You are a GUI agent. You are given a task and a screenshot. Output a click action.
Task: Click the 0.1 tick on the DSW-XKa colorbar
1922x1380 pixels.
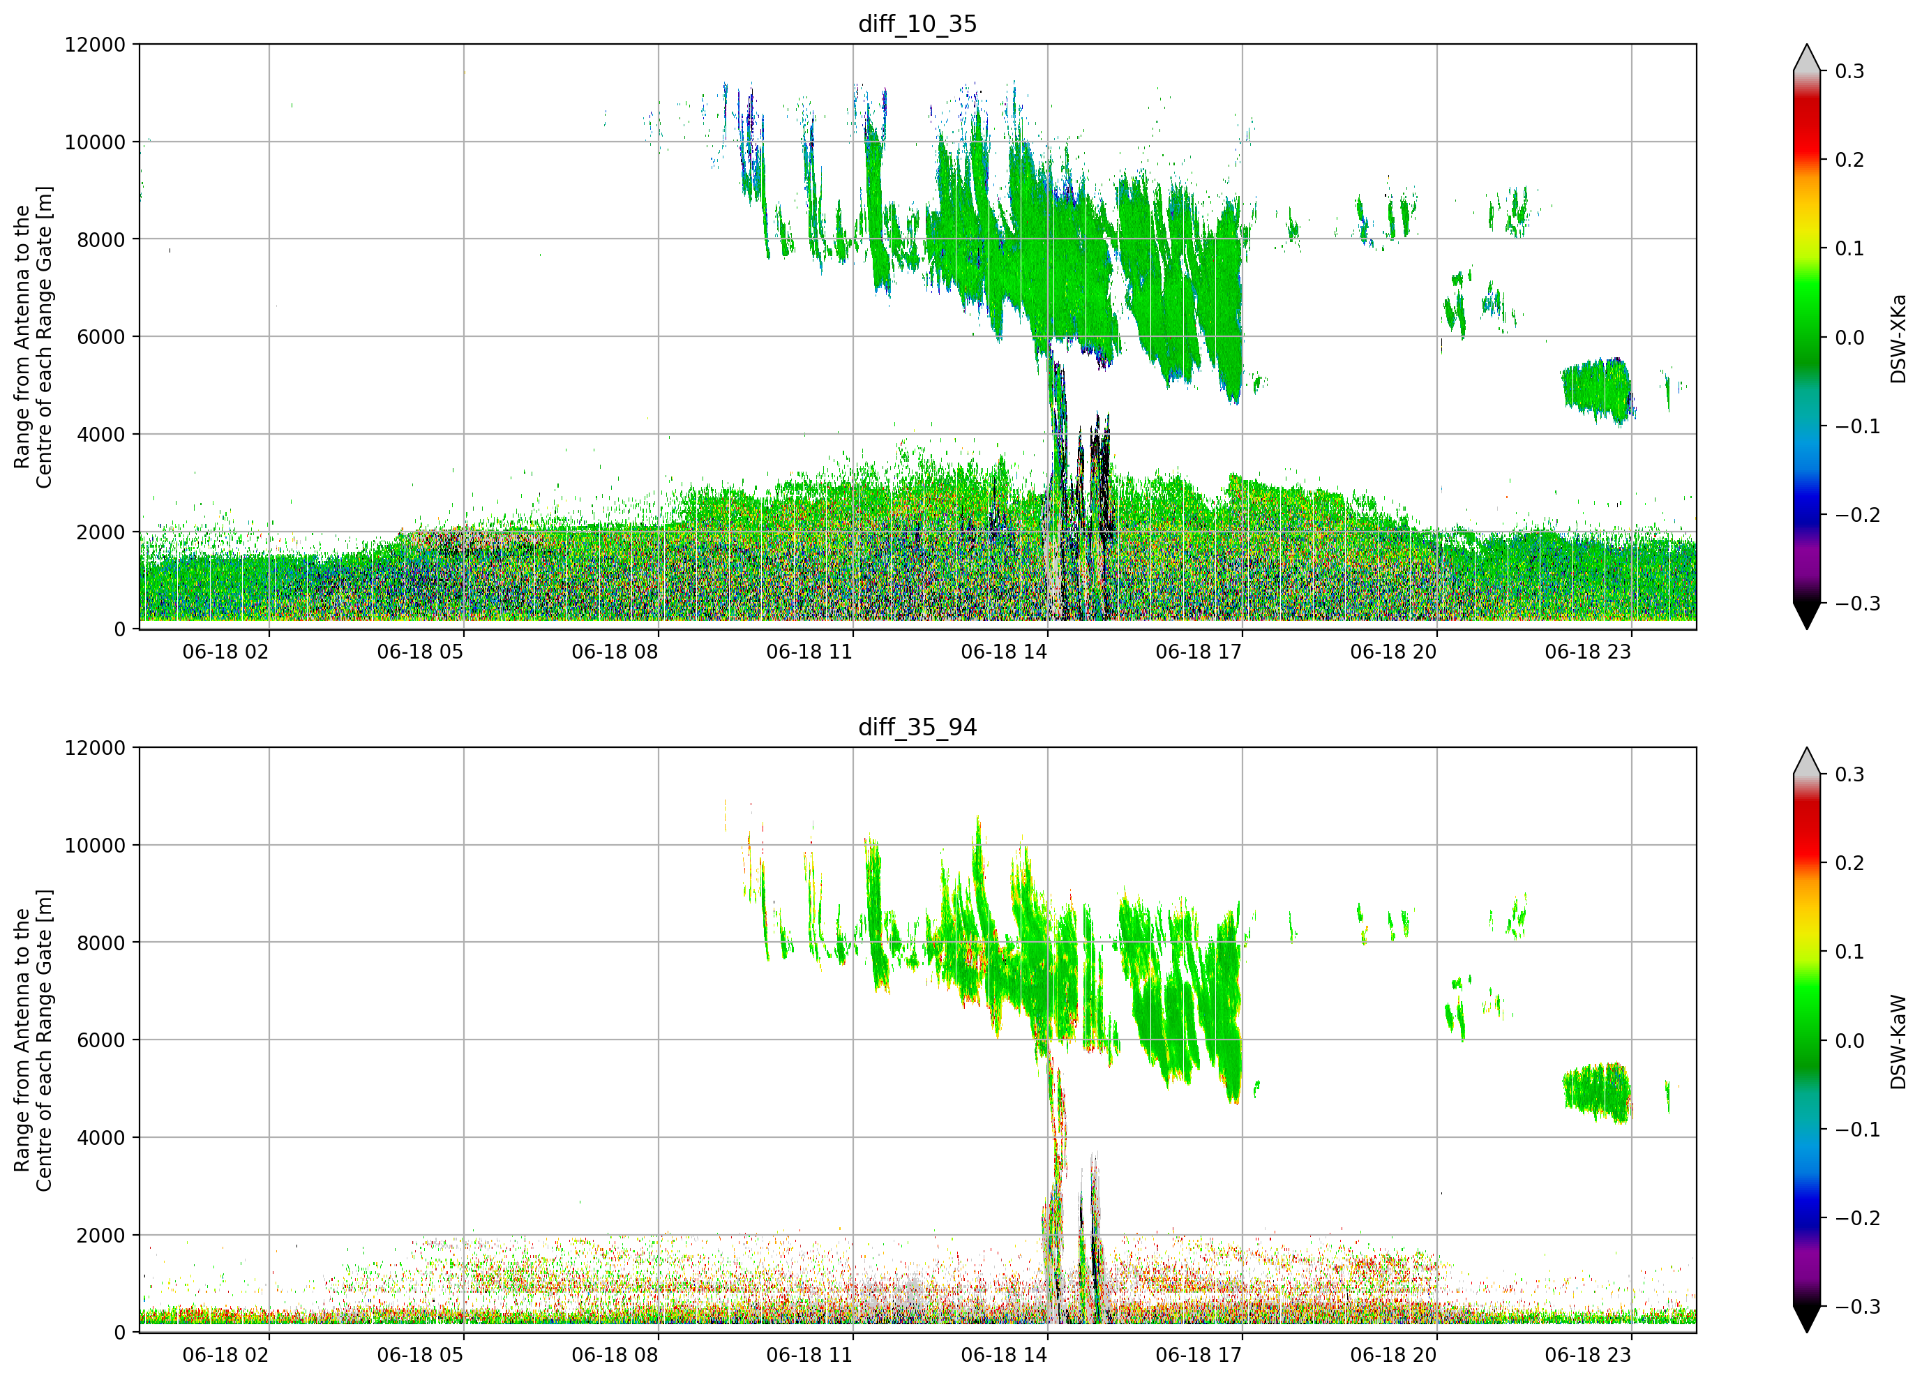(1850, 248)
